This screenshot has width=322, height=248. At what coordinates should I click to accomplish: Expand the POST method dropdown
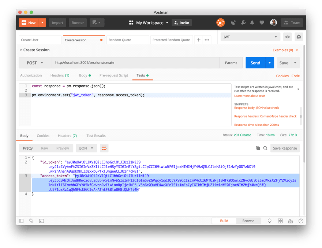pyautogui.click(x=35, y=63)
